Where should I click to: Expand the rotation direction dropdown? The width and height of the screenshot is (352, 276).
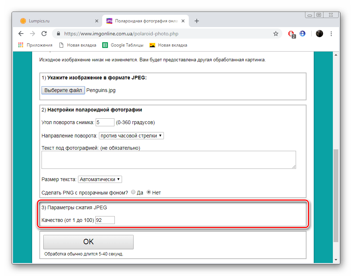131,136
